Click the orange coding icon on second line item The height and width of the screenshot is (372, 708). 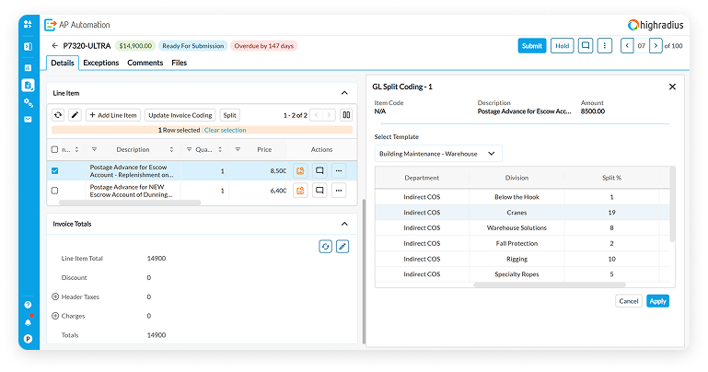pos(300,191)
